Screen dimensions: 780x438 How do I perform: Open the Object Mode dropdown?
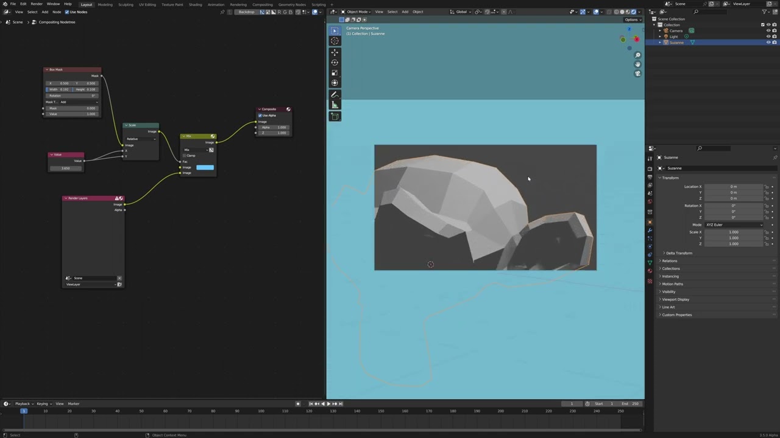[x=355, y=12]
